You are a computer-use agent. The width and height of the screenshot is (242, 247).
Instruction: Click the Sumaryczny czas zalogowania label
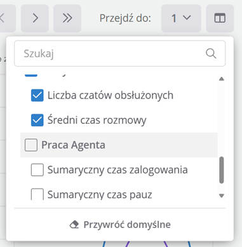[x=118, y=170]
